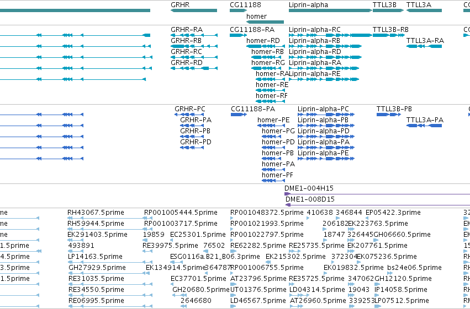Select the TTLL3A gene label
The width and height of the screenshot is (470, 309).
coord(419,5)
